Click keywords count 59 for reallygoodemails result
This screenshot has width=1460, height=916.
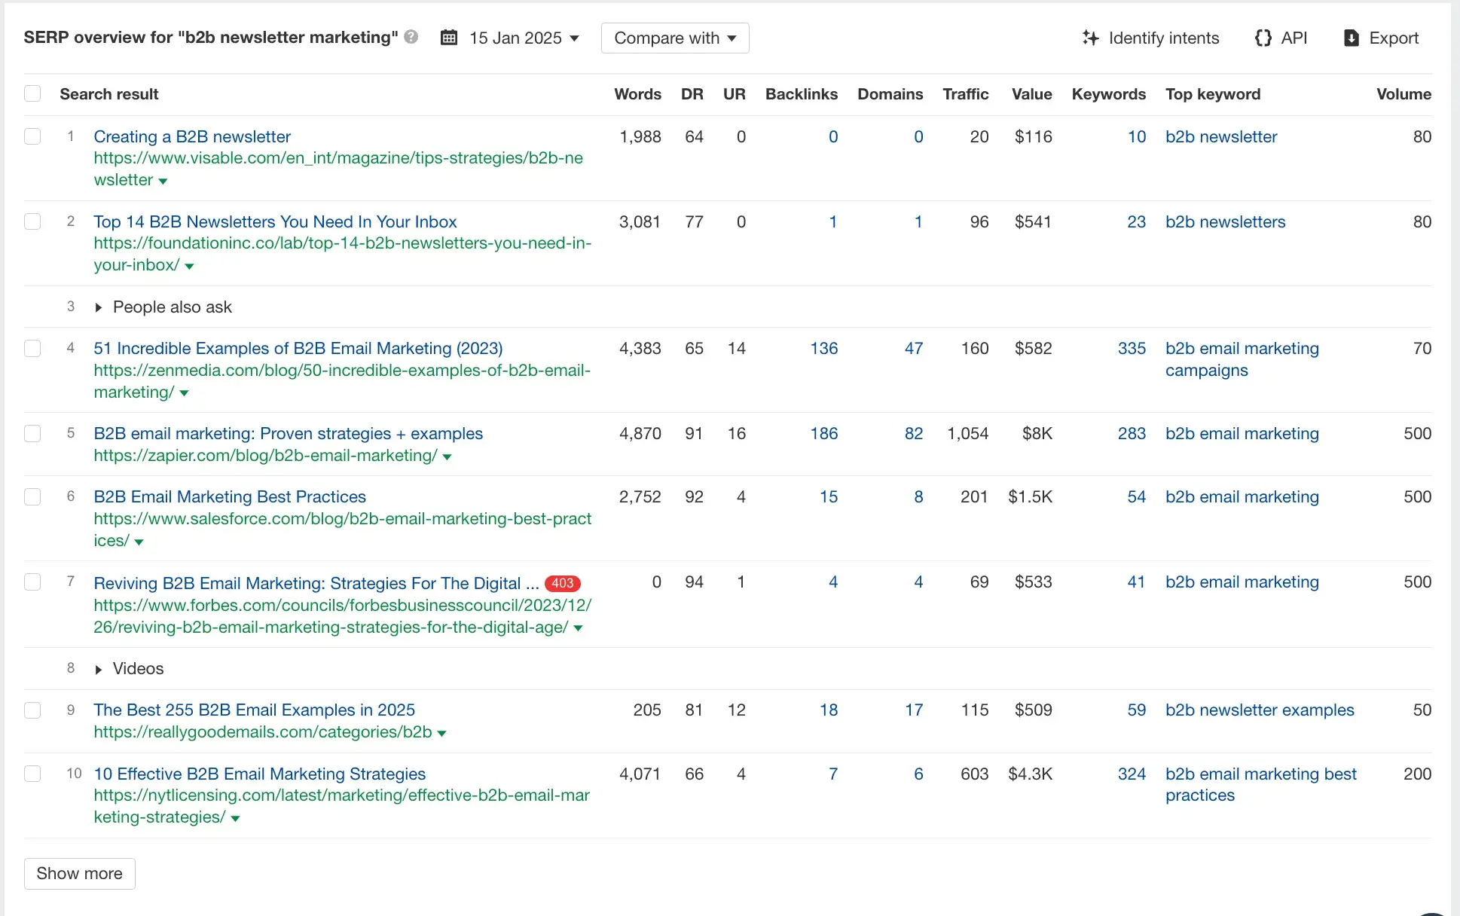[1136, 710]
